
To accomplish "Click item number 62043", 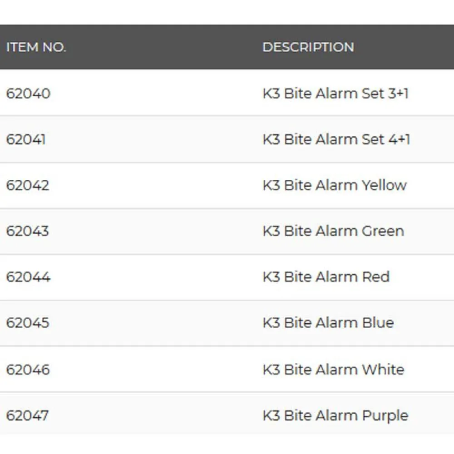I will click(28, 231).
